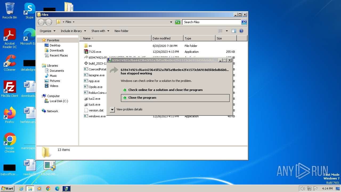341x192 pixels.
Task: Click the volume speaker tray icon
Action: tap(303, 189)
